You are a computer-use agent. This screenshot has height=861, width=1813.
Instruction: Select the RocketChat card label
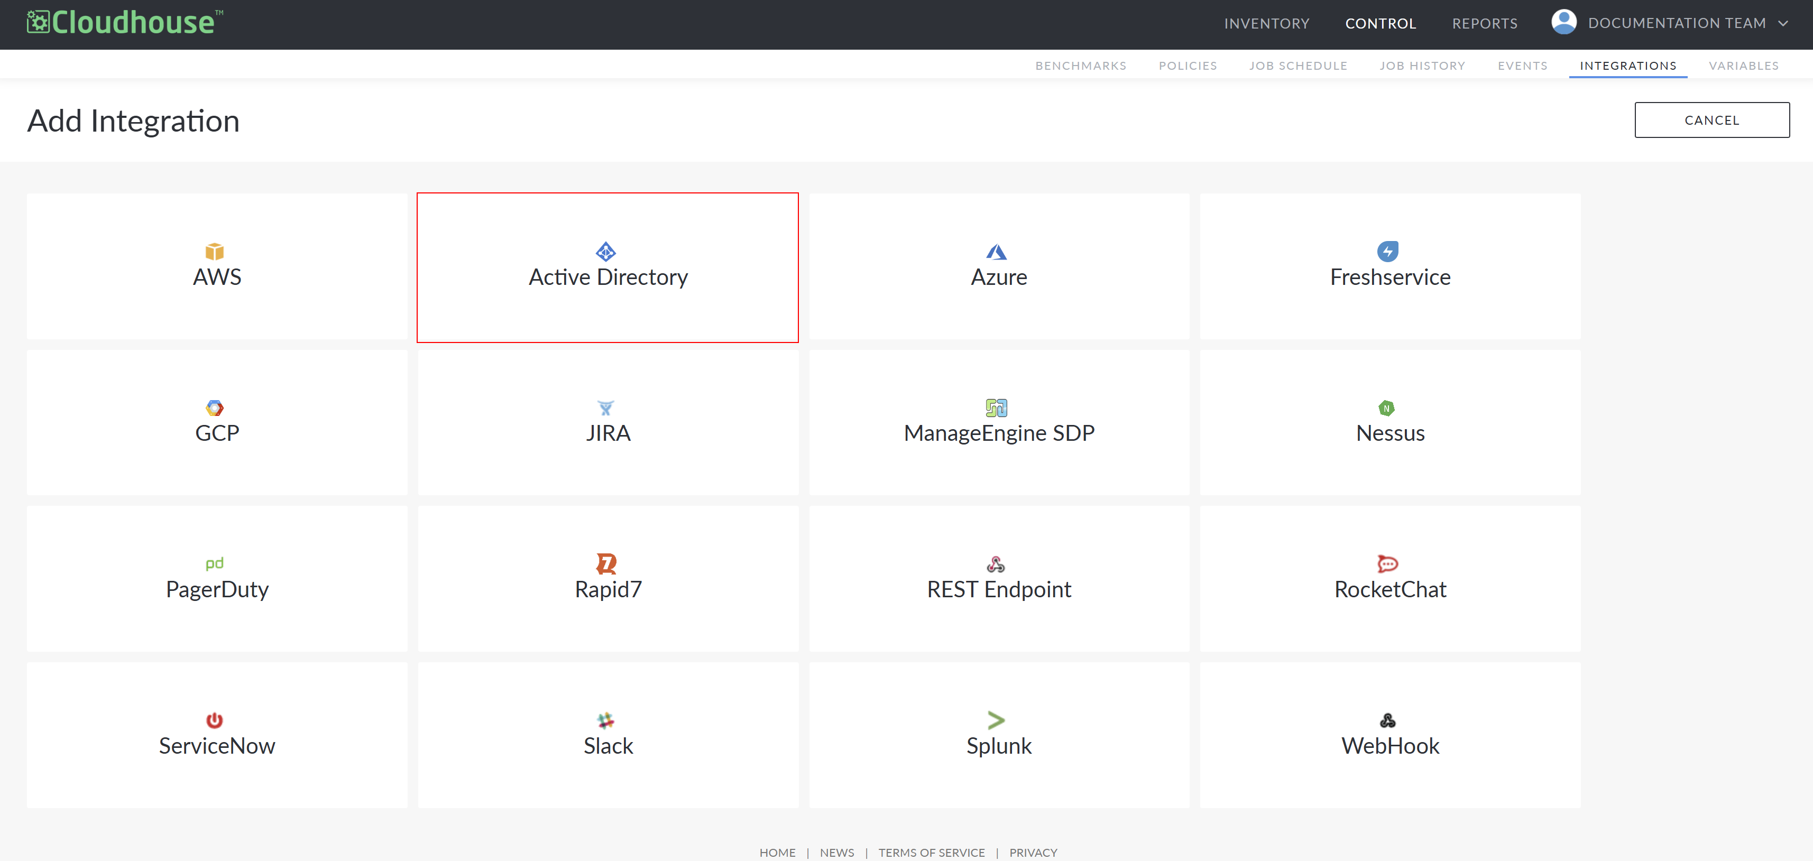1390,589
